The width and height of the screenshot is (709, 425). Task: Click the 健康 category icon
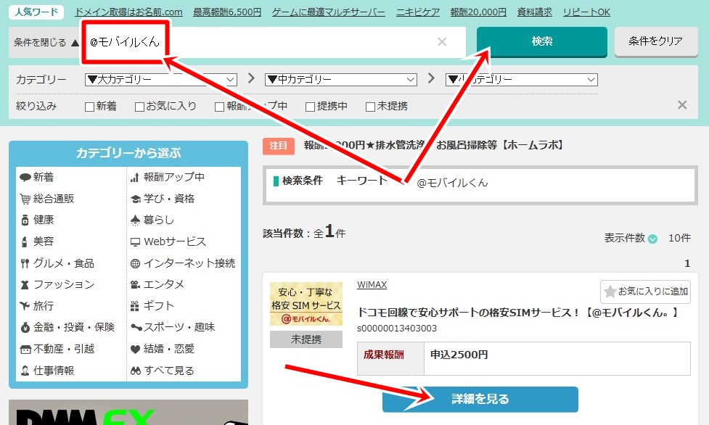[25, 220]
